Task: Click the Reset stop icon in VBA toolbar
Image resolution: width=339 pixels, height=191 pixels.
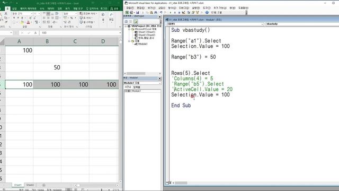Action: (179, 13)
